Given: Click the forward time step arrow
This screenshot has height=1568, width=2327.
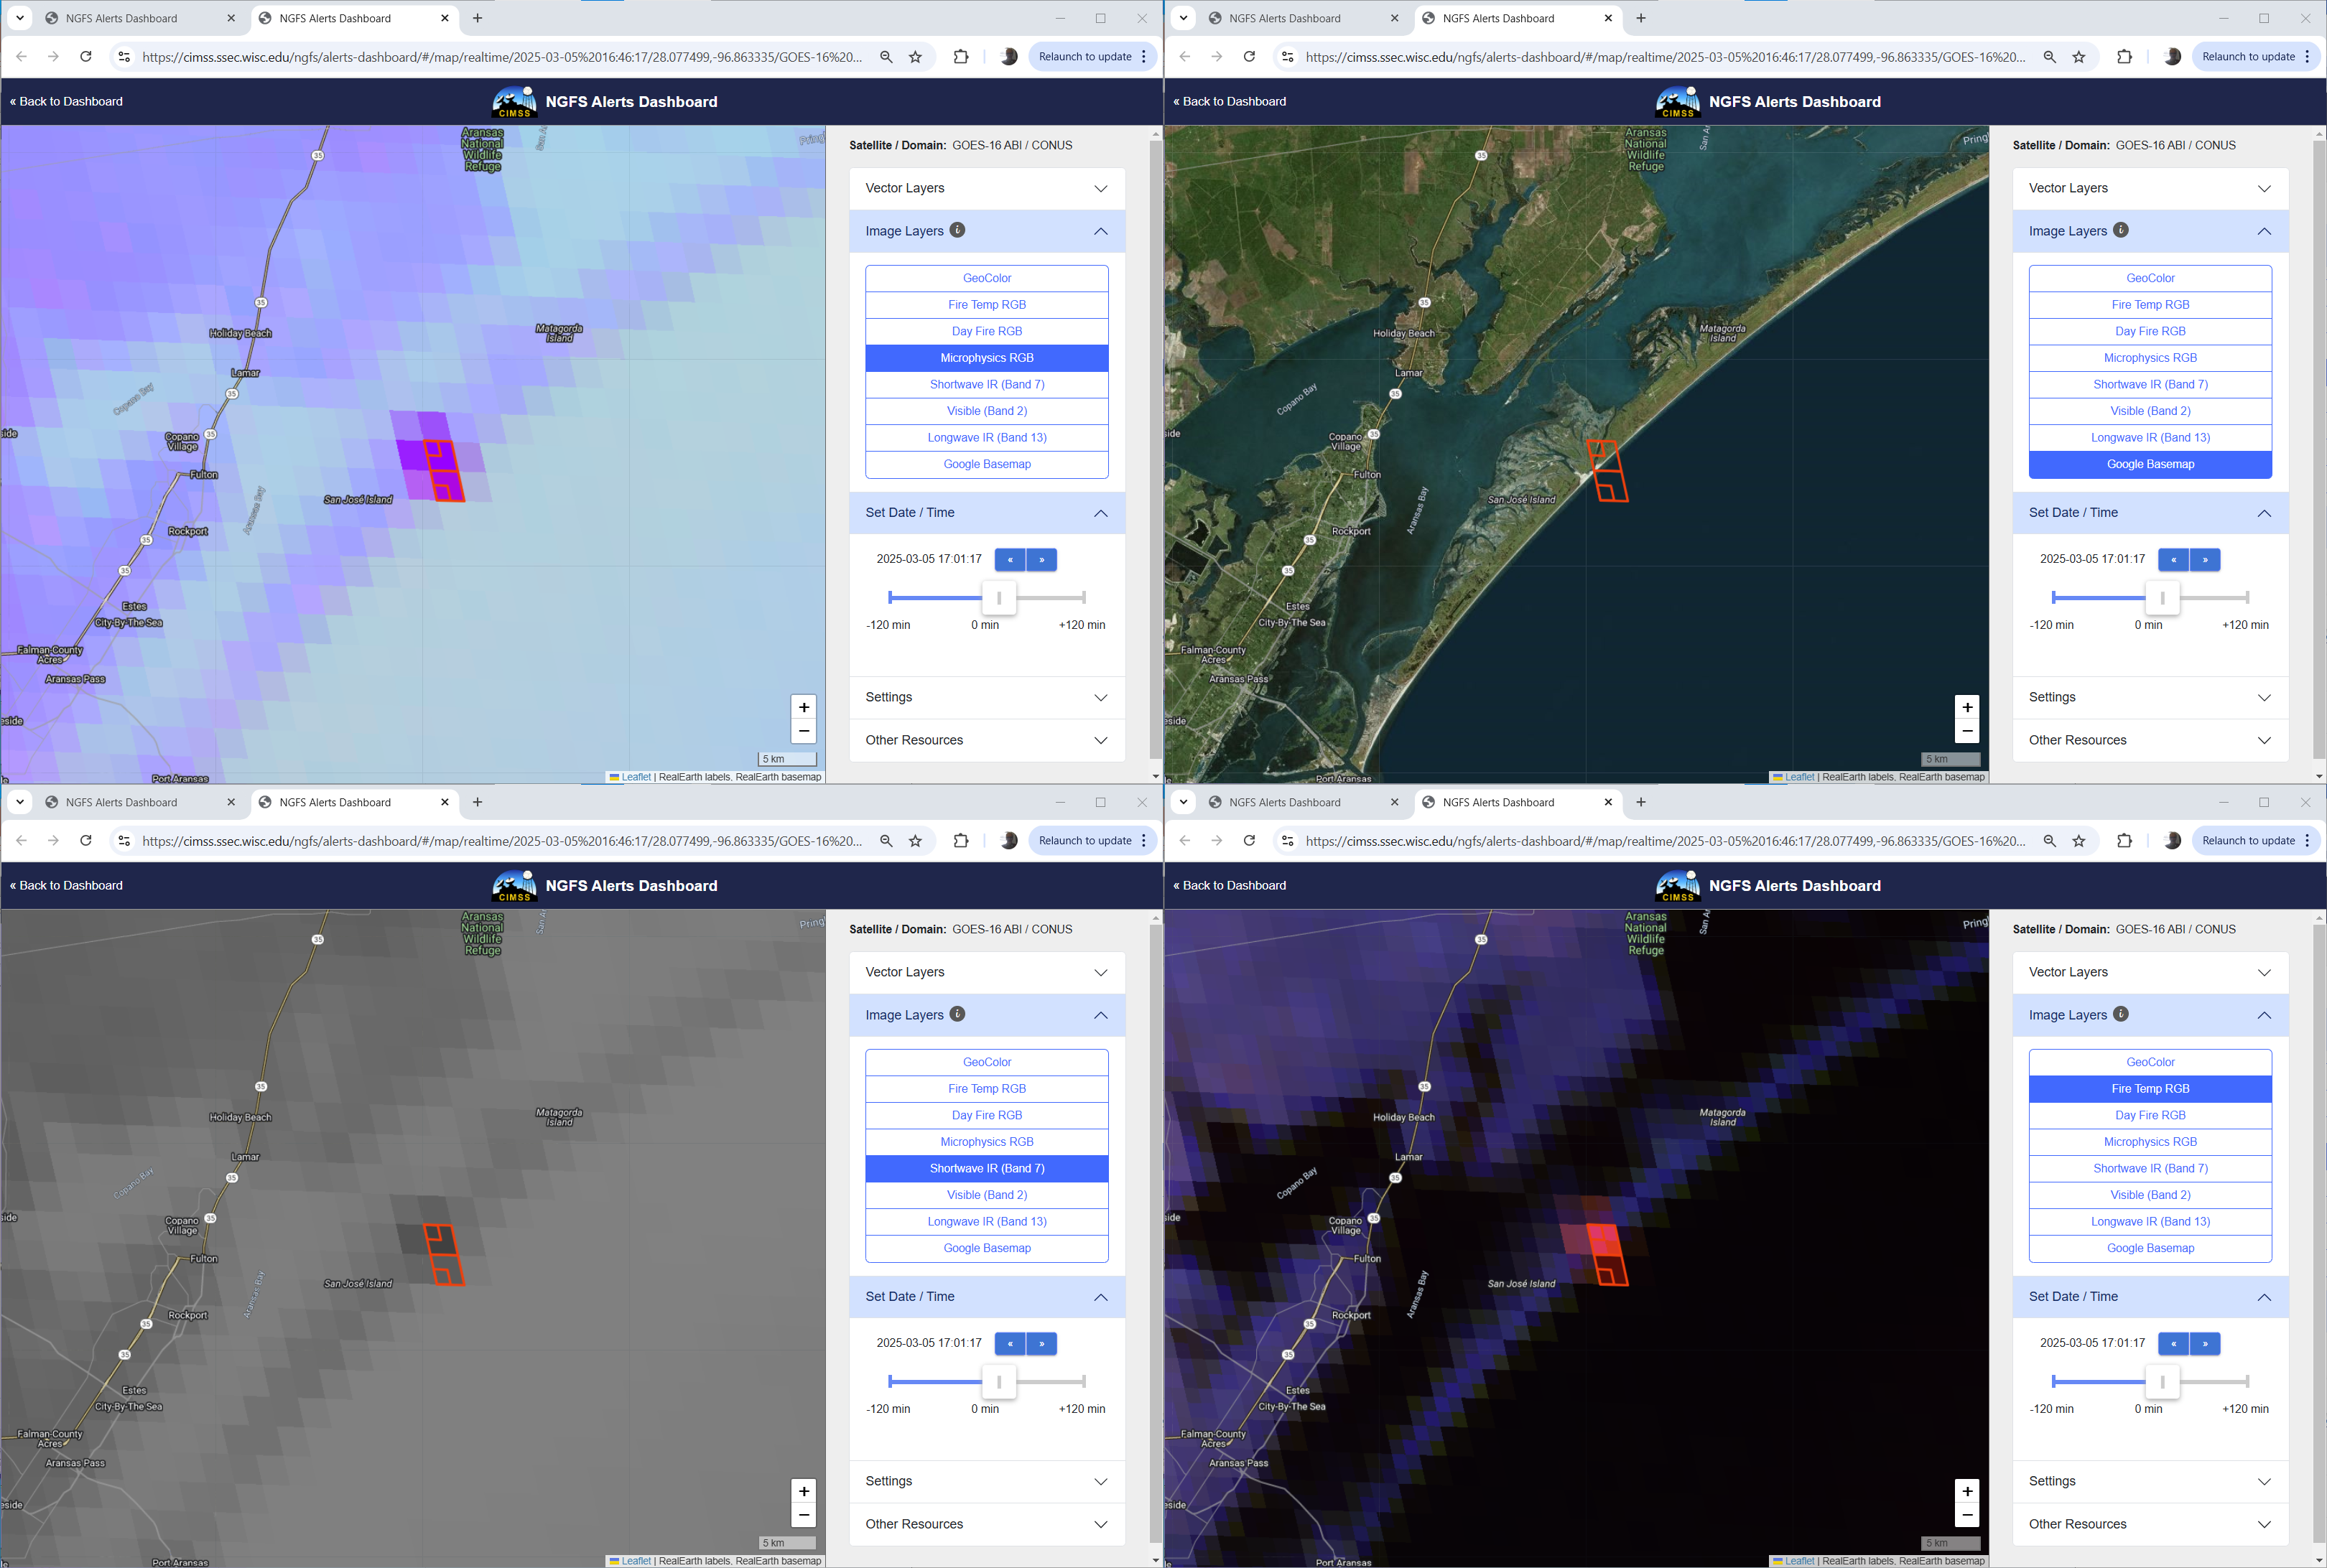Looking at the screenshot, I should (1041, 560).
